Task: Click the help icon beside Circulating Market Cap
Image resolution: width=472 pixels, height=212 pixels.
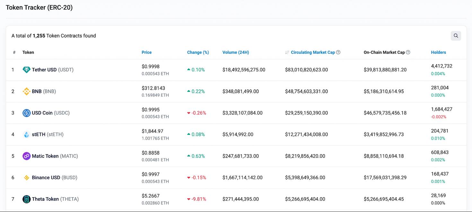Action: [338, 52]
